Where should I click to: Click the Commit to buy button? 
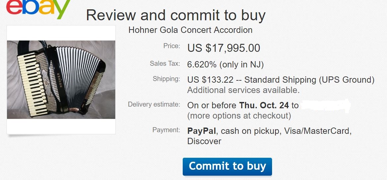[227, 167]
